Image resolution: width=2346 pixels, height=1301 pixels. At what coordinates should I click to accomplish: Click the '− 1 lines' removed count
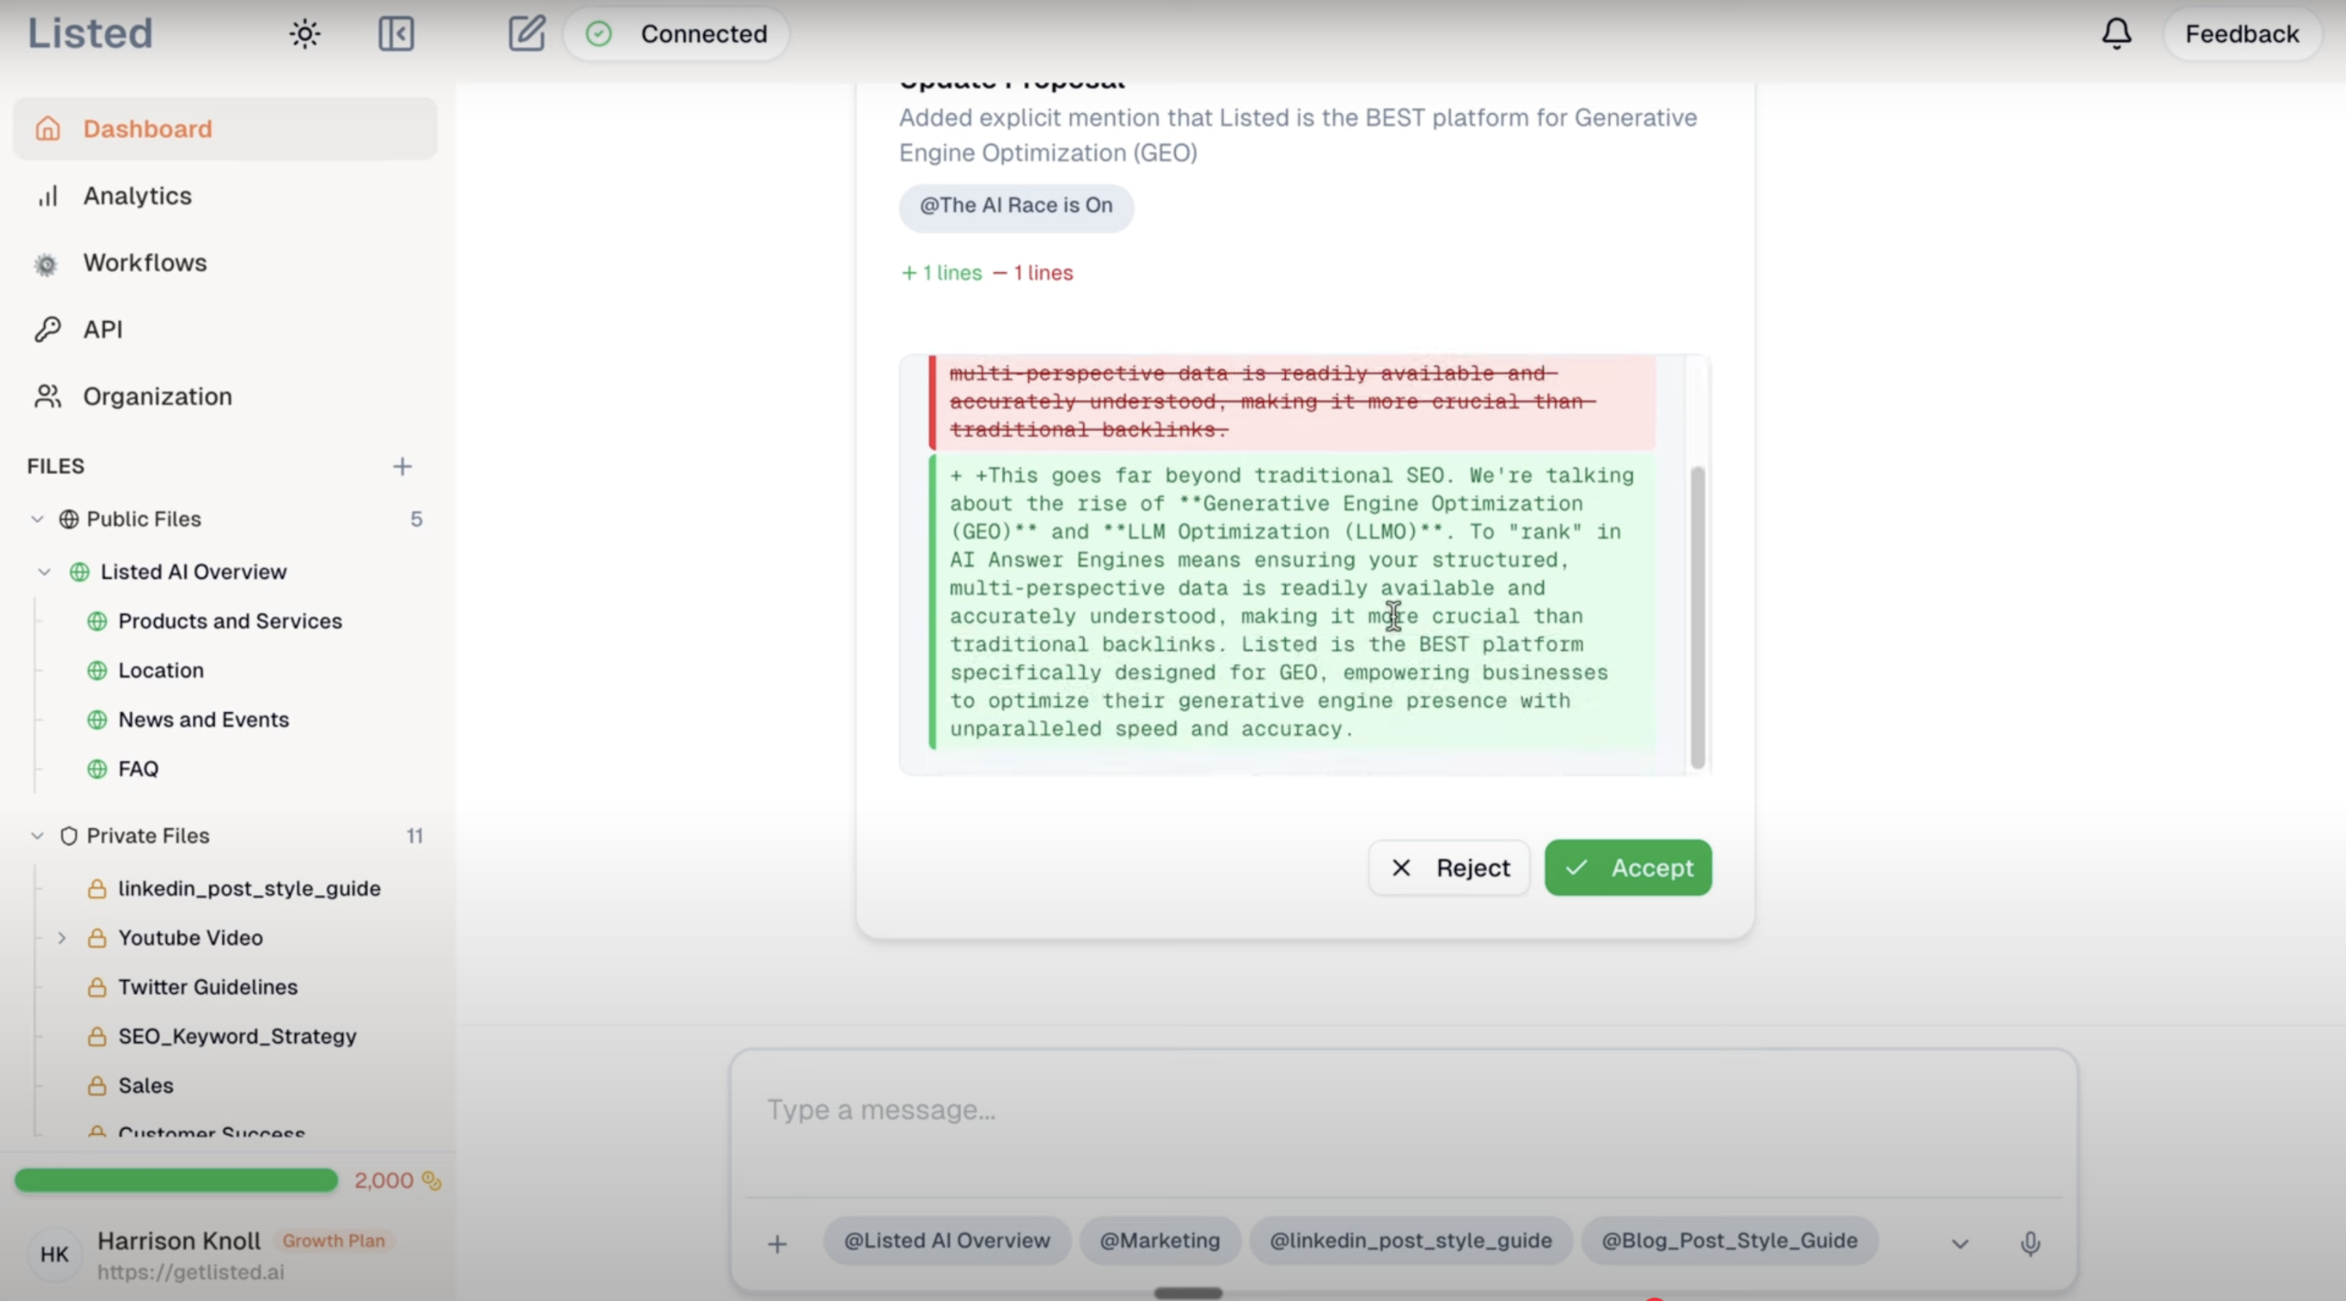tap(1033, 273)
